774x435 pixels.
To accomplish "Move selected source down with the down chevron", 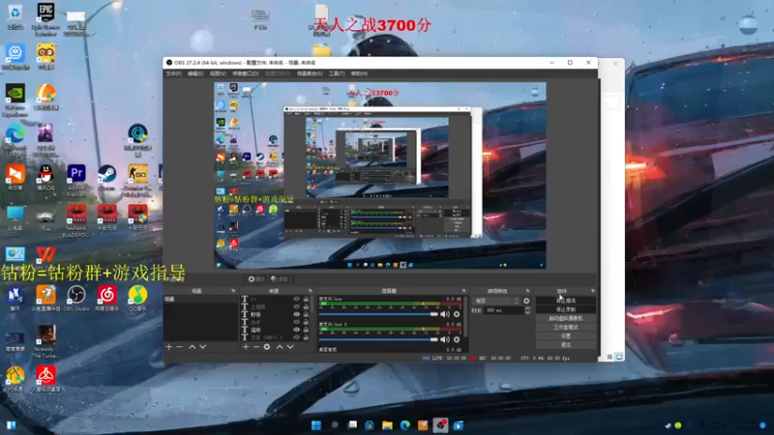I will tap(290, 347).
